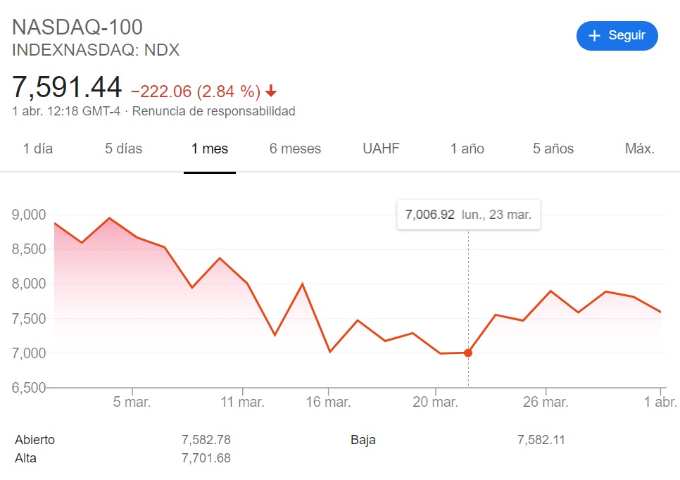Click the 16 mar. date label
The image size is (680, 480).
pos(328,402)
